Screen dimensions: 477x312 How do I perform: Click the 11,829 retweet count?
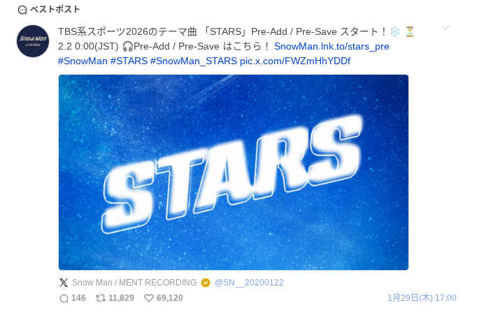[x=121, y=298]
